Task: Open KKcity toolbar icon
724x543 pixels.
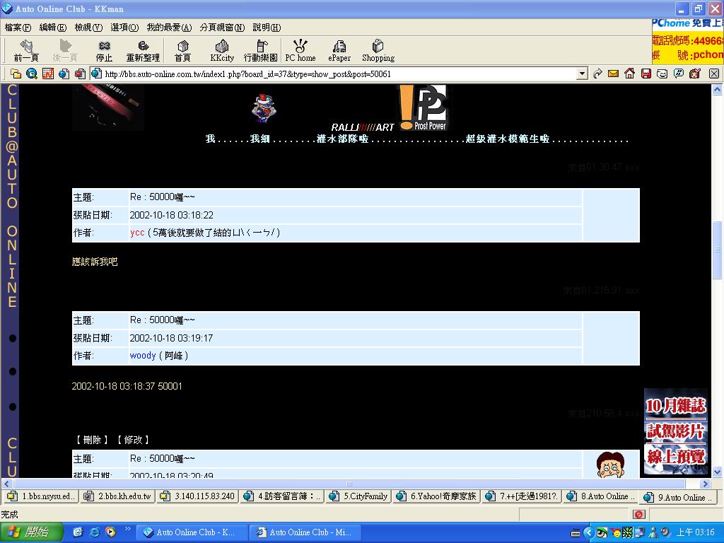Action: pos(222,51)
